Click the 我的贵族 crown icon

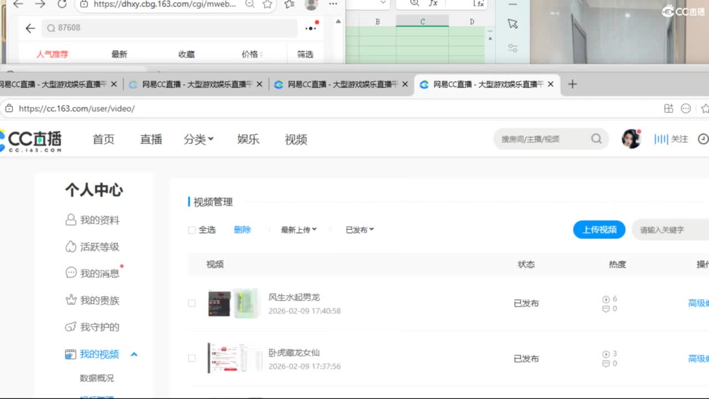point(71,300)
